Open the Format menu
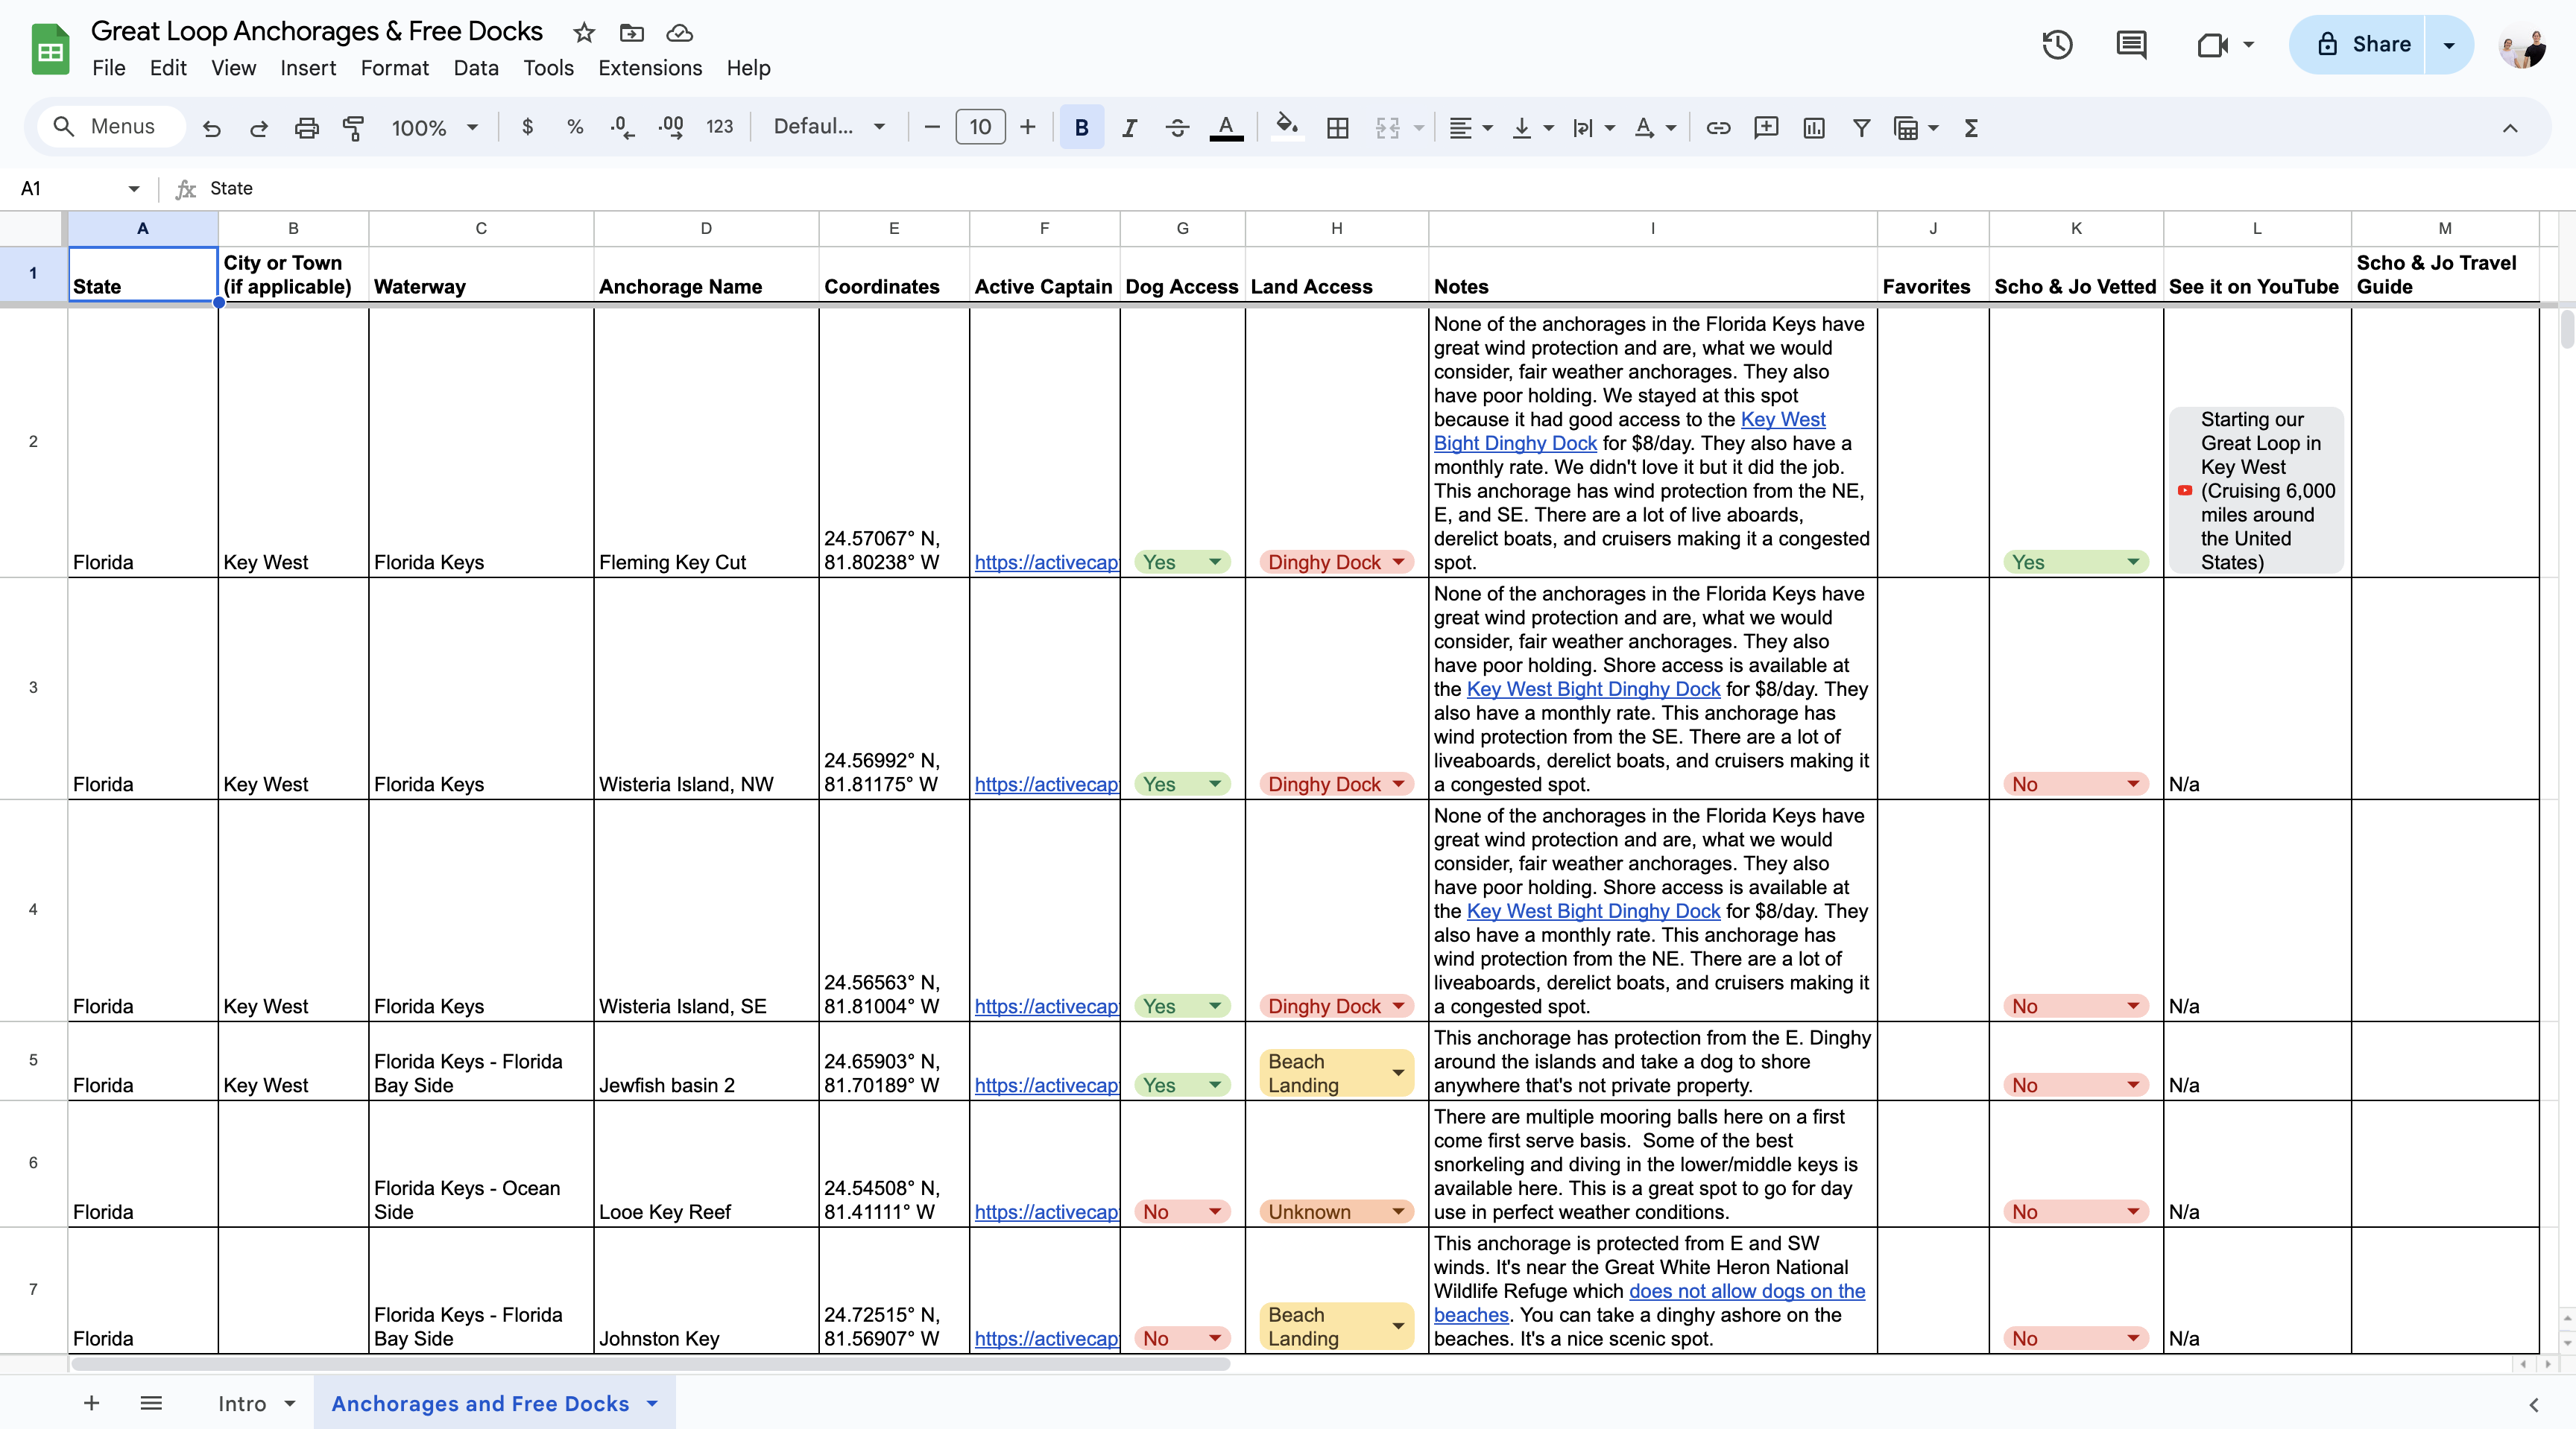This screenshot has width=2576, height=1429. click(394, 68)
